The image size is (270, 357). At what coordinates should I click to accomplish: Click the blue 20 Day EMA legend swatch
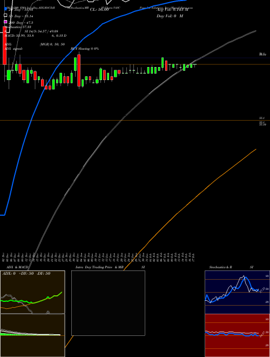[6, 9]
